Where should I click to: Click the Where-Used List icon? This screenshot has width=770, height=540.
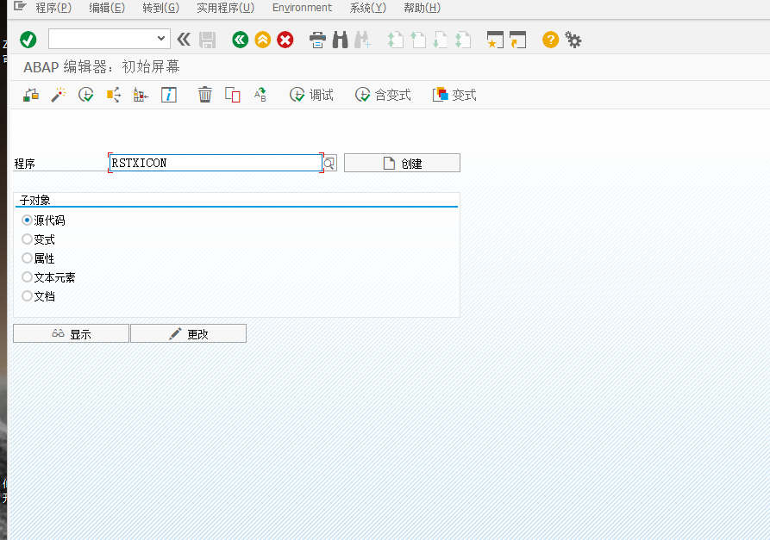click(114, 95)
